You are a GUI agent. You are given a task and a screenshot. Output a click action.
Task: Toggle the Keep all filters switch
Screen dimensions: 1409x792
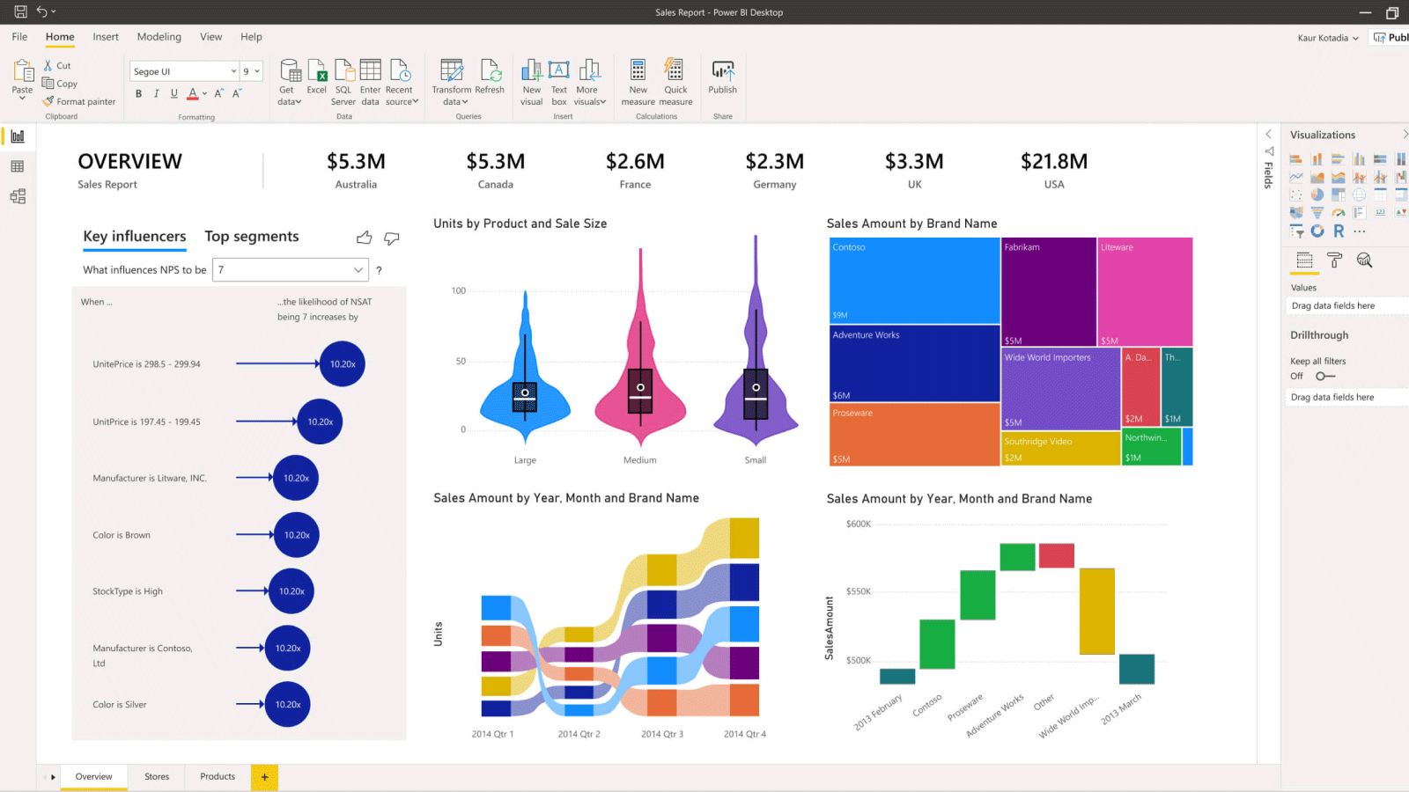tap(1325, 376)
